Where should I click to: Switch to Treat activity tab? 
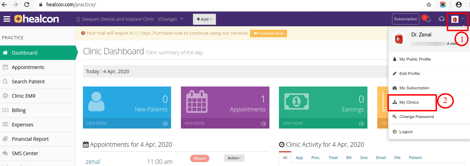pos(333,158)
